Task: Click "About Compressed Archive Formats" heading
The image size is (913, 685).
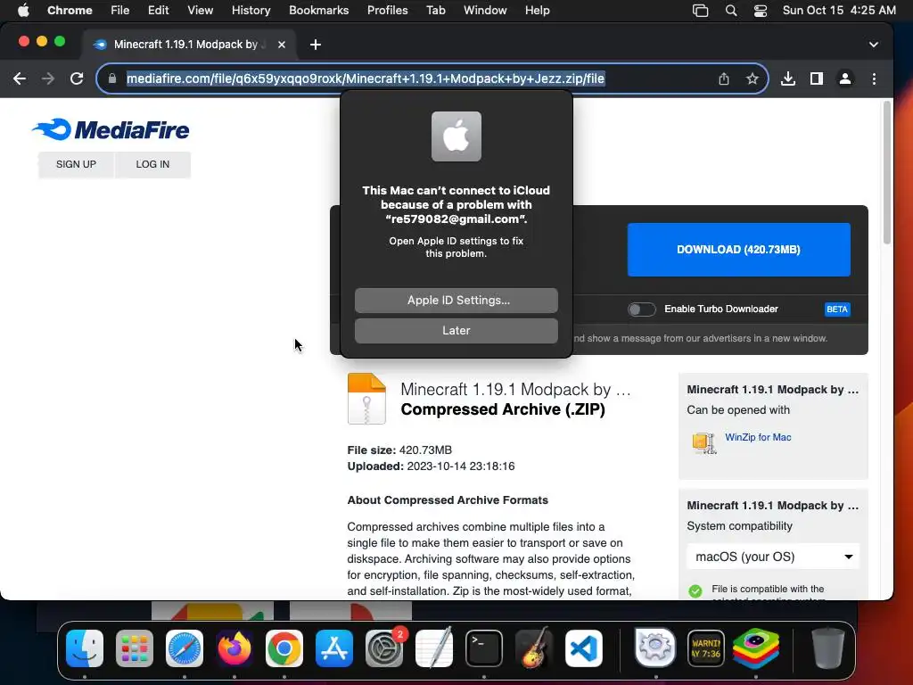Action: (448, 500)
